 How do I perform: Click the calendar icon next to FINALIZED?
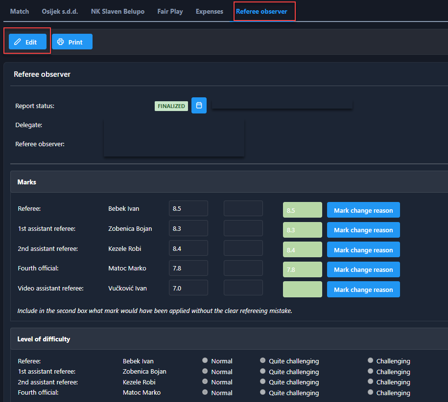pyautogui.click(x=199, y=106)
